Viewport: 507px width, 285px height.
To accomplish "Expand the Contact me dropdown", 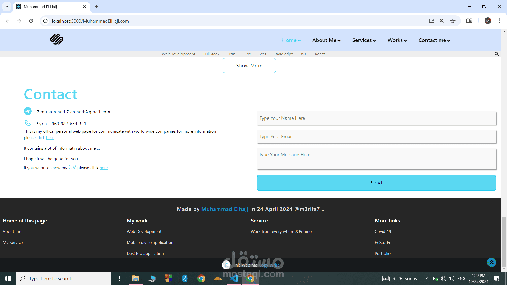I will click(434, 40).
